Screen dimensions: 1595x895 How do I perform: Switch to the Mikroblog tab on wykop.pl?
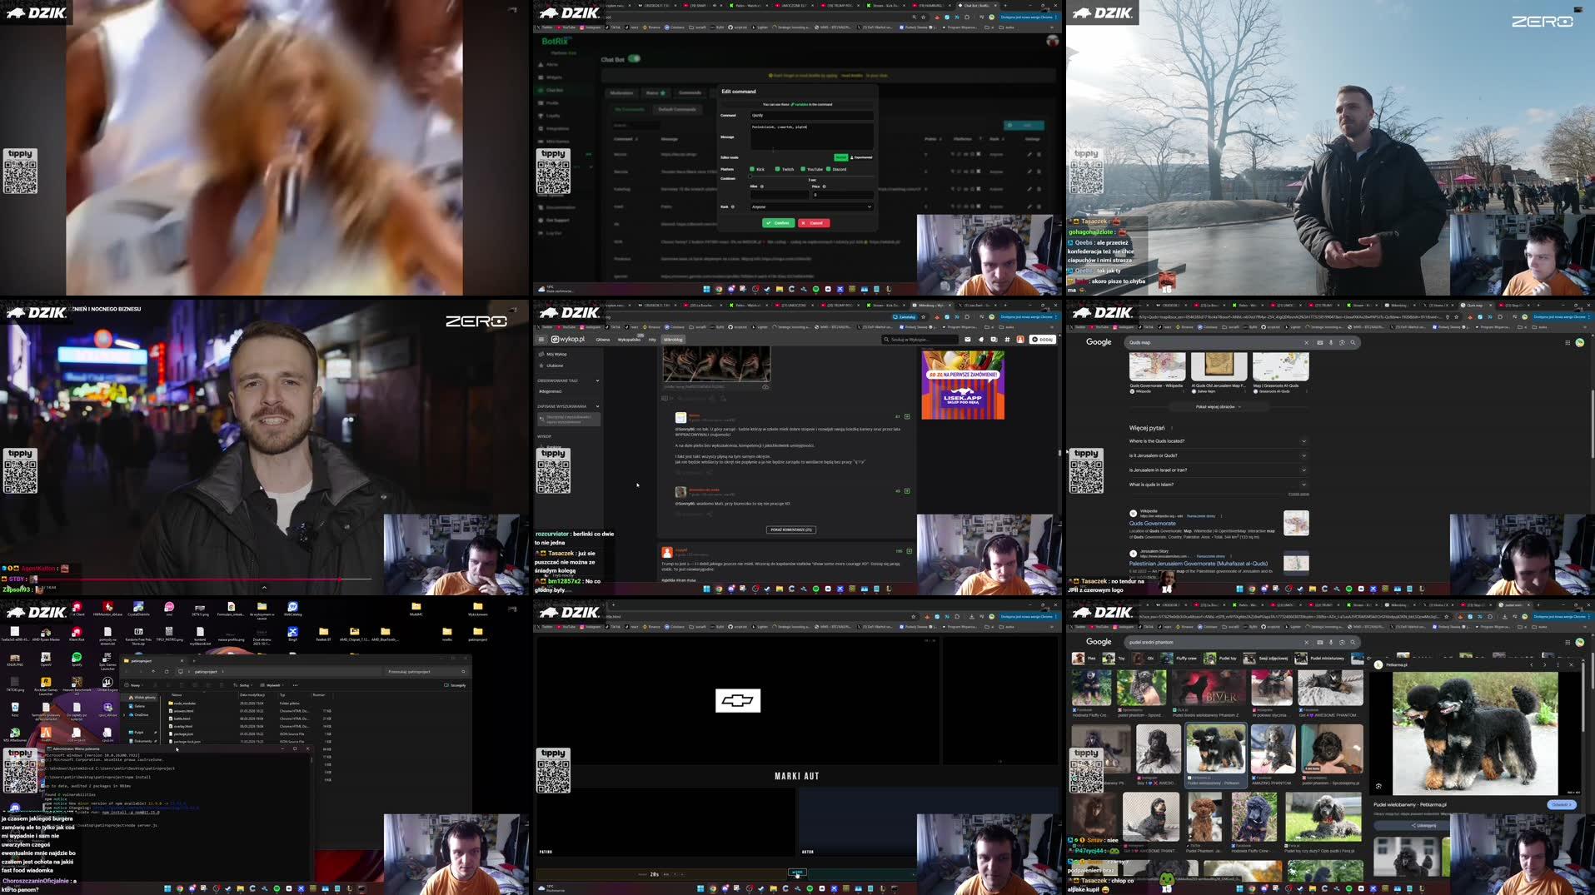coord(674,339)
